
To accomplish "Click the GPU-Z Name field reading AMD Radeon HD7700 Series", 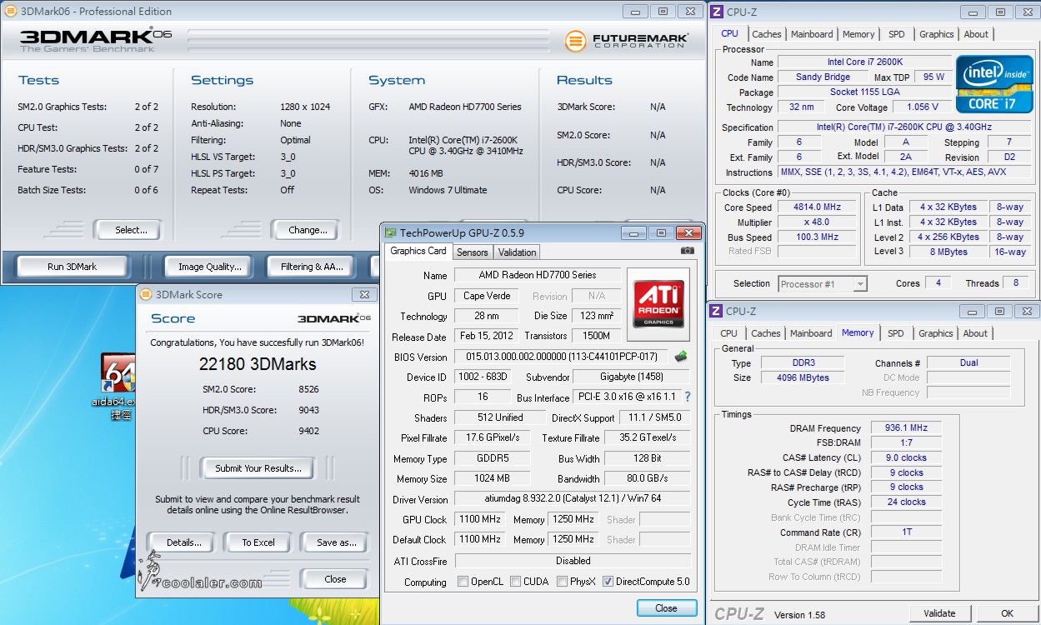I will [538, 275].
